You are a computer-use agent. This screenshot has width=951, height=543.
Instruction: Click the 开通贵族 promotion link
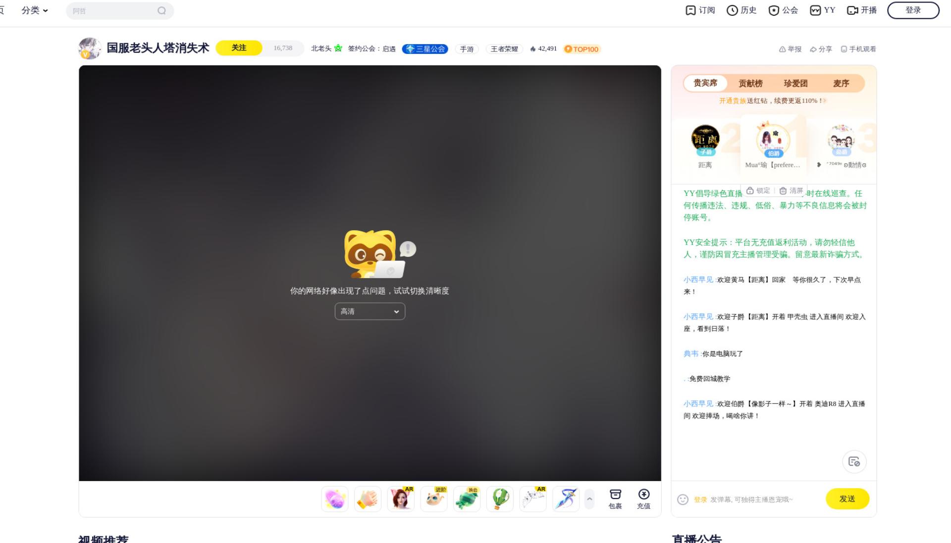[733, 100]
